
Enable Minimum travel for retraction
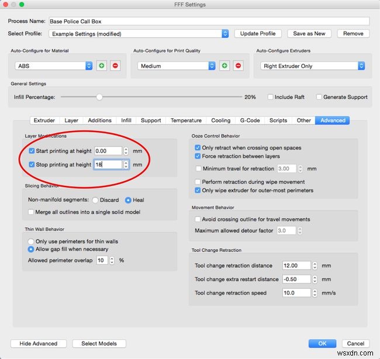click(x=199, y=168)
